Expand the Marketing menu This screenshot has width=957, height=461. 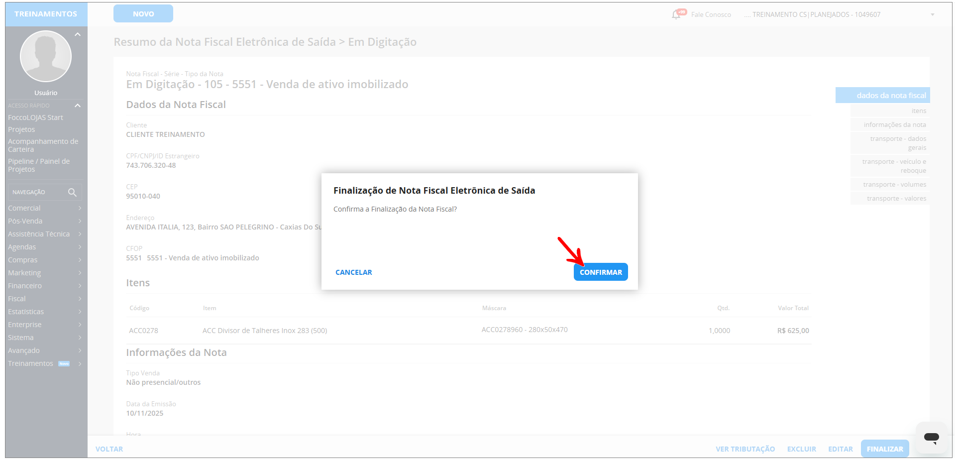[x=45, y=273]
